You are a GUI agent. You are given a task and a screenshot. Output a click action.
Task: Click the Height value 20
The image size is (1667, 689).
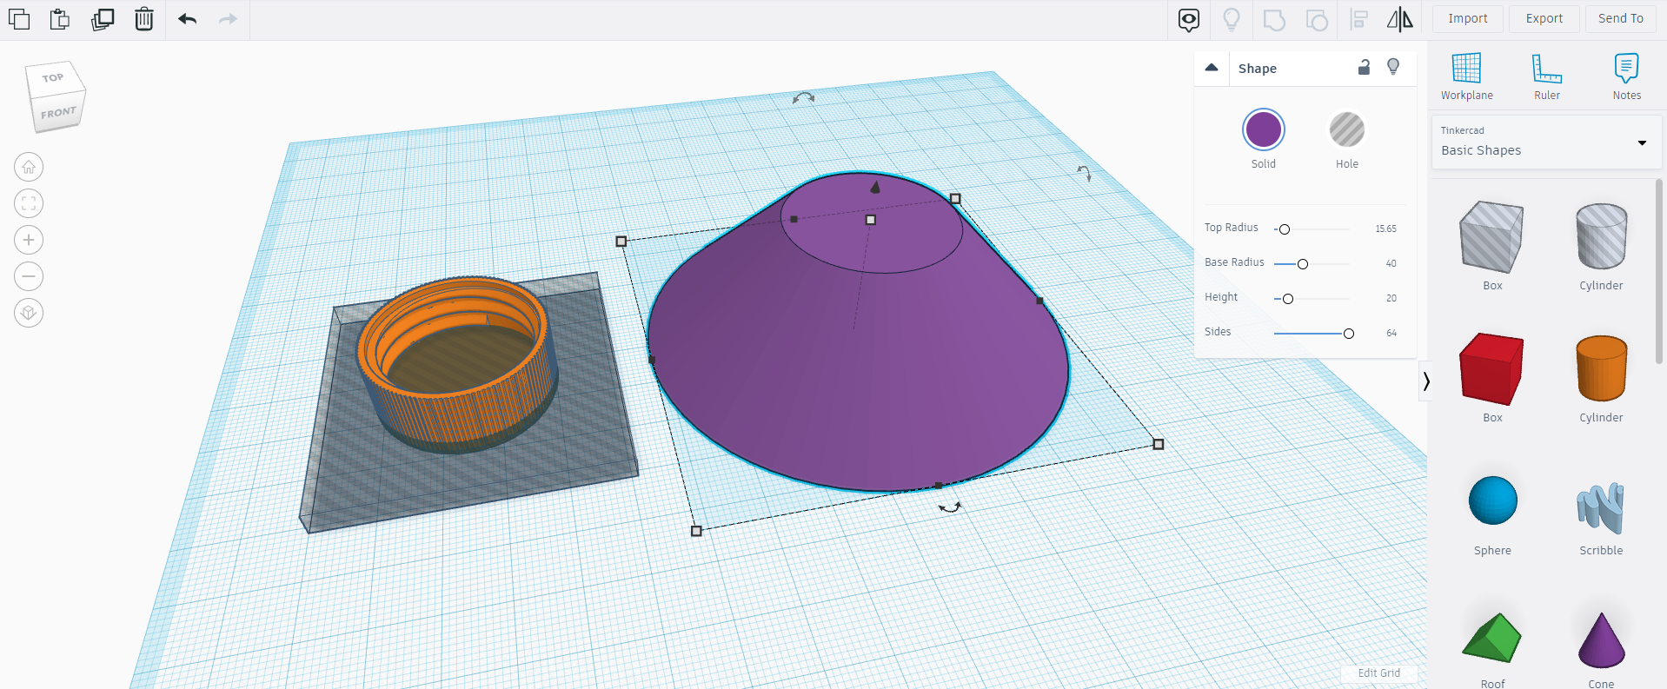click(x=1391, y=299)
